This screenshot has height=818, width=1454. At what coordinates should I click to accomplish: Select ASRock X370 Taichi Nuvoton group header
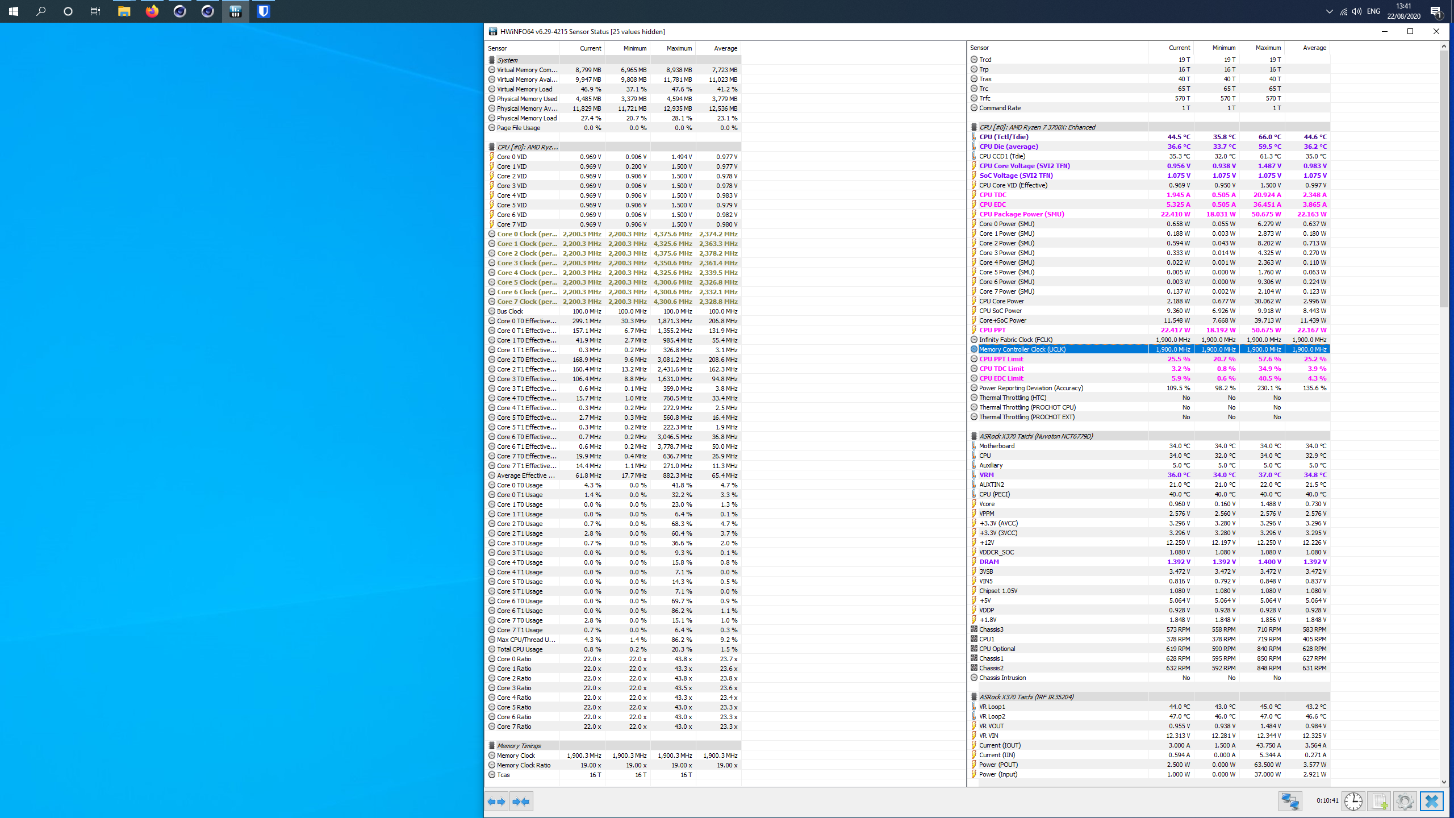1035,436
